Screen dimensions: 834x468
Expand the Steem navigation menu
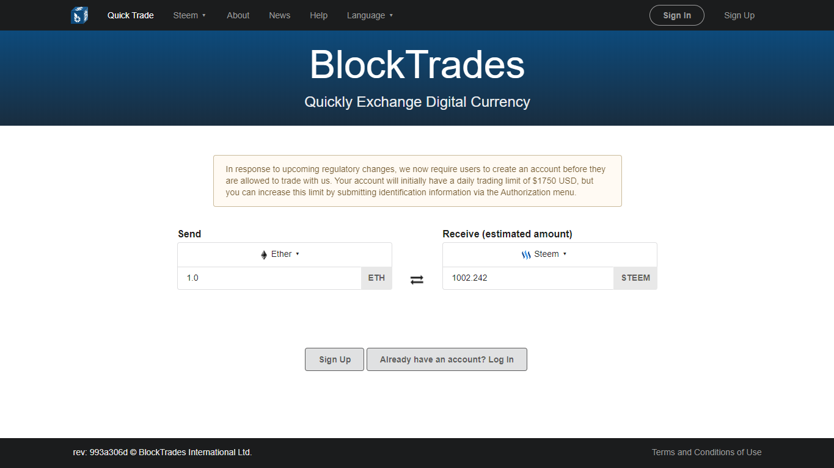click(x=189, y=15)
